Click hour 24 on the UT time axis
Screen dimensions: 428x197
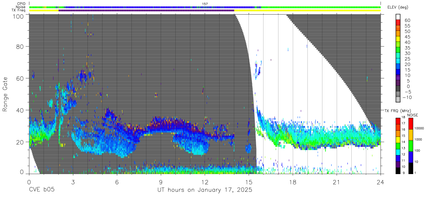pyautogui.click(x=381, y=182)
